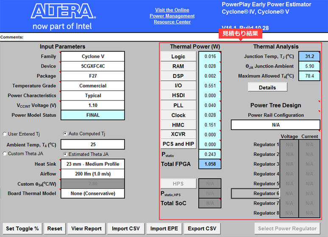Select the User Entered Tj radio button

click(x=5, y=134)
